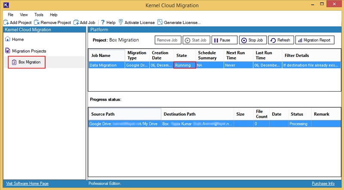Click the Generate License icon
The width and height of the screenshot is (344, 190).
(160, 22)
